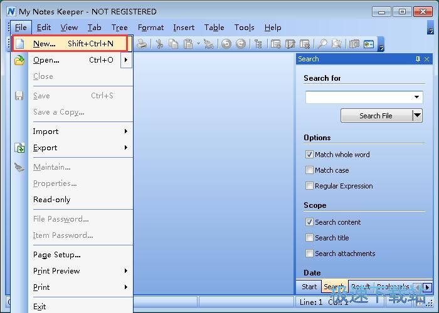Screen dimensions: 439x313
Task: Click the camera screenshot toolbar icon
Action: (354, 44)
